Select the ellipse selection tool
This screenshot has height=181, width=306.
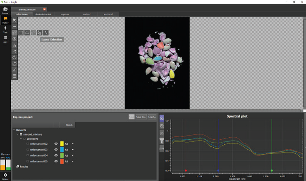(x=27, y=32)
